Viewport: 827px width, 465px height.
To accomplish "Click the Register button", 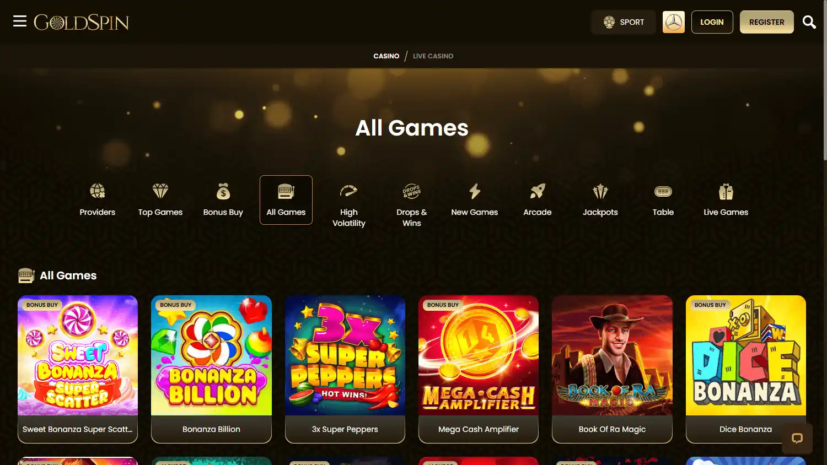I will point(766,22).
